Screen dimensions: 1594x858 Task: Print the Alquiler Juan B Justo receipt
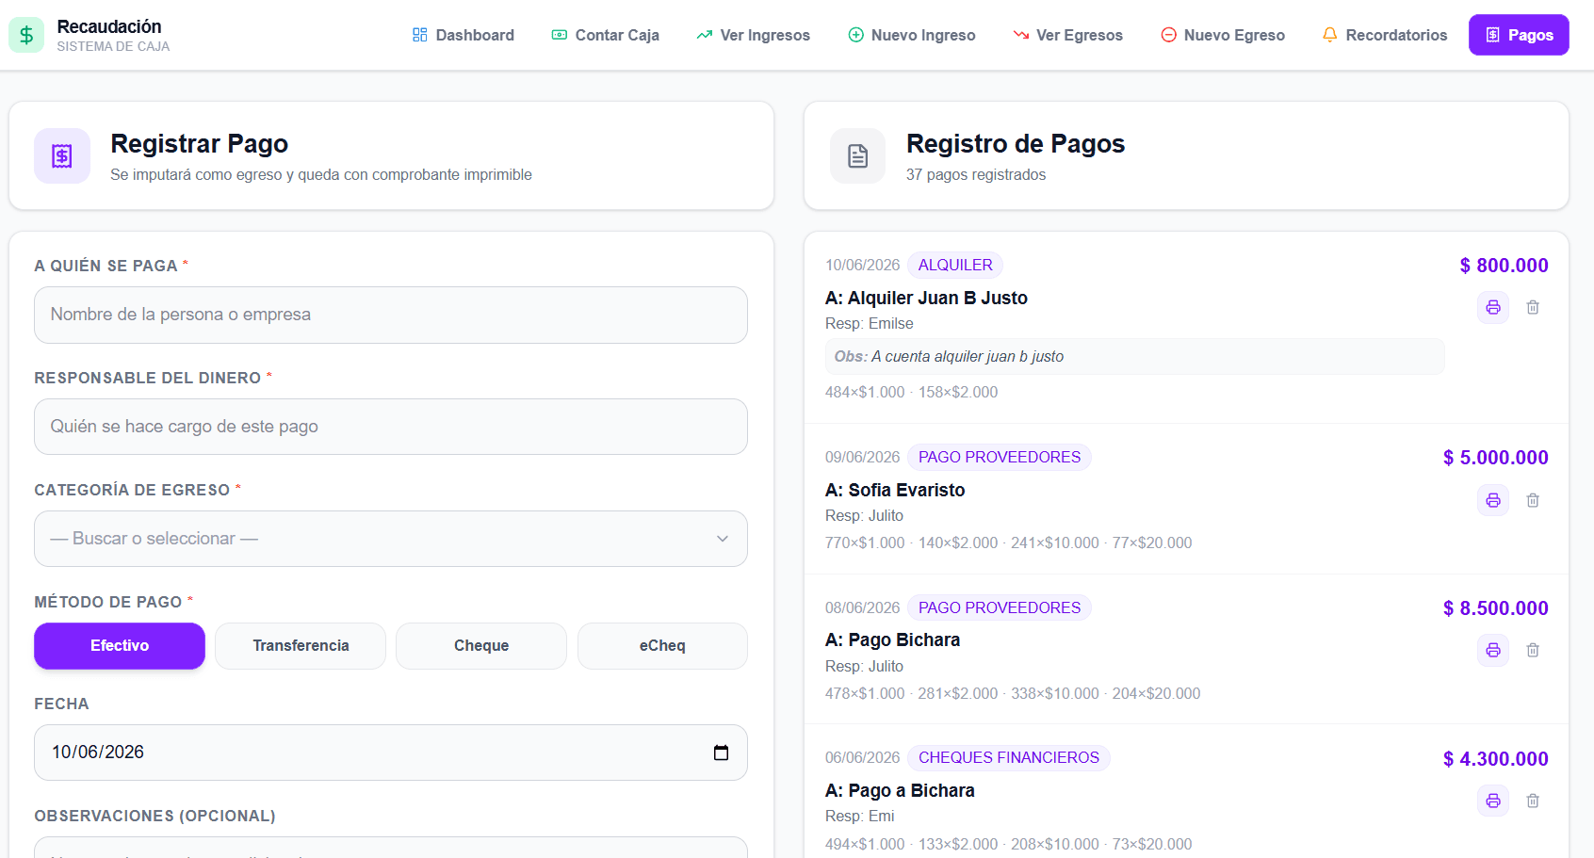(1493, 307)
